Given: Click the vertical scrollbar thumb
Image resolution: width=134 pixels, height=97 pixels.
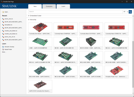Looking at the screenshot, I should [133, 64].
